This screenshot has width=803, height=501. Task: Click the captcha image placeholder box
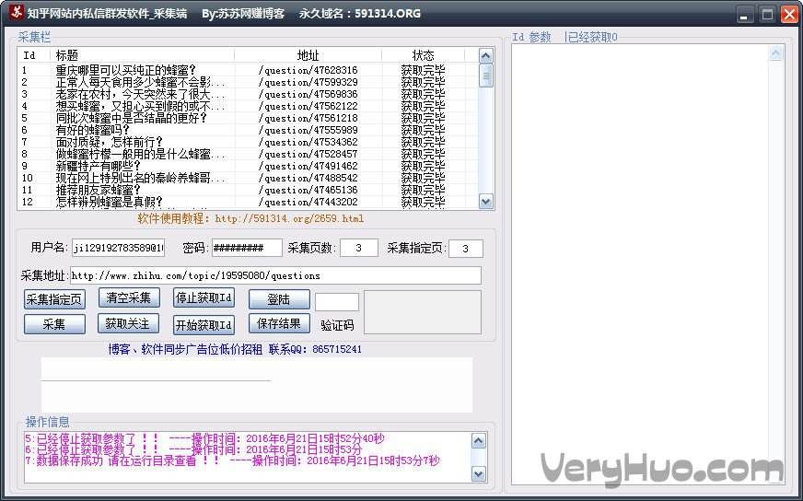pyautogui.click(x=423, y=312)
